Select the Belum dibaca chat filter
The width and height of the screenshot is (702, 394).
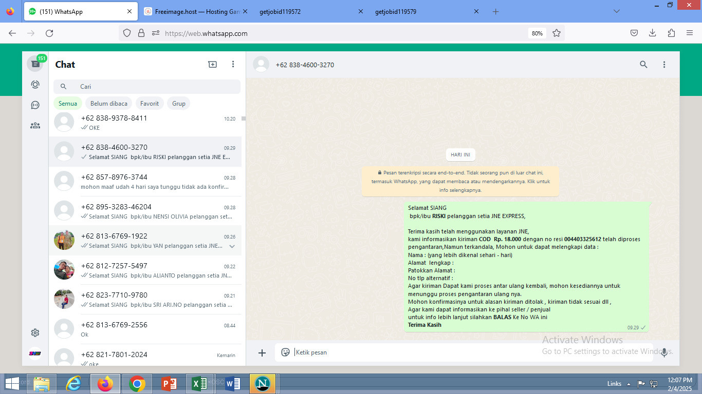pyautogui.click(x=109, y=103)
